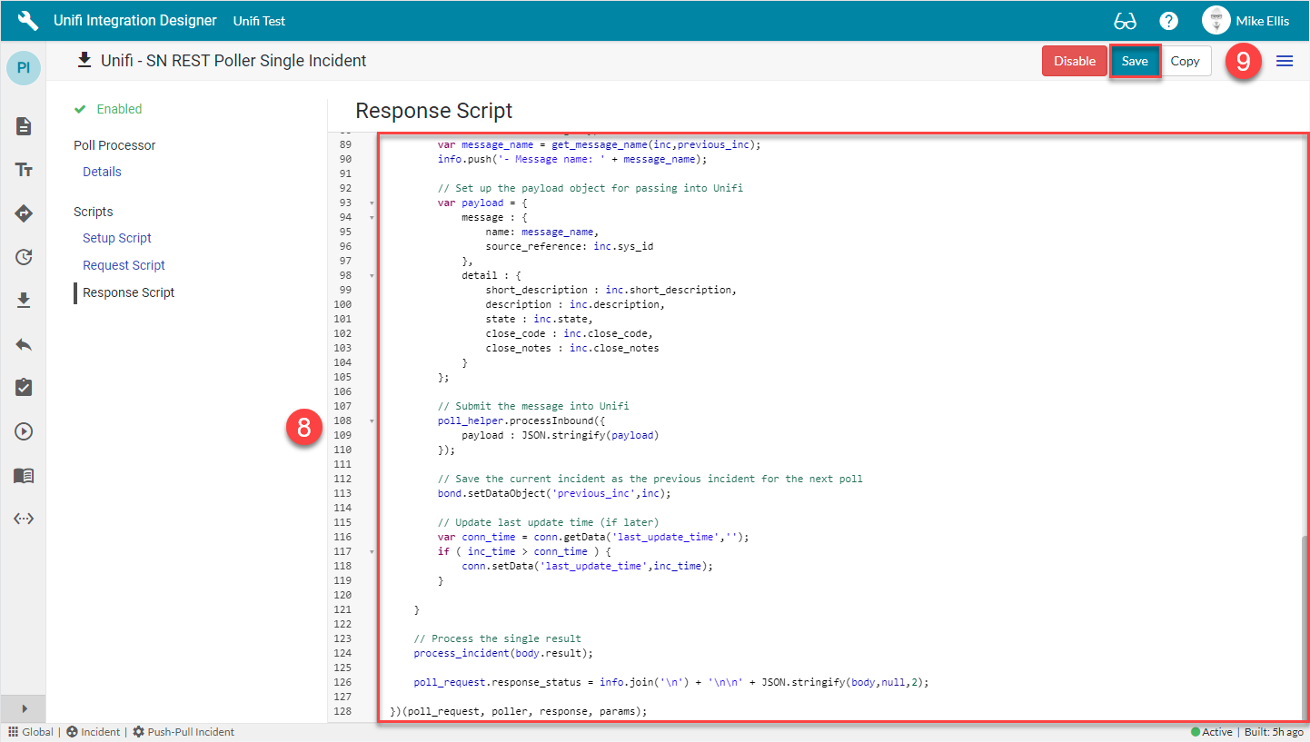The image size is (1310, 742).
Task: Open the clock refresh sidebar icon
Action: [x=24, y=257]
